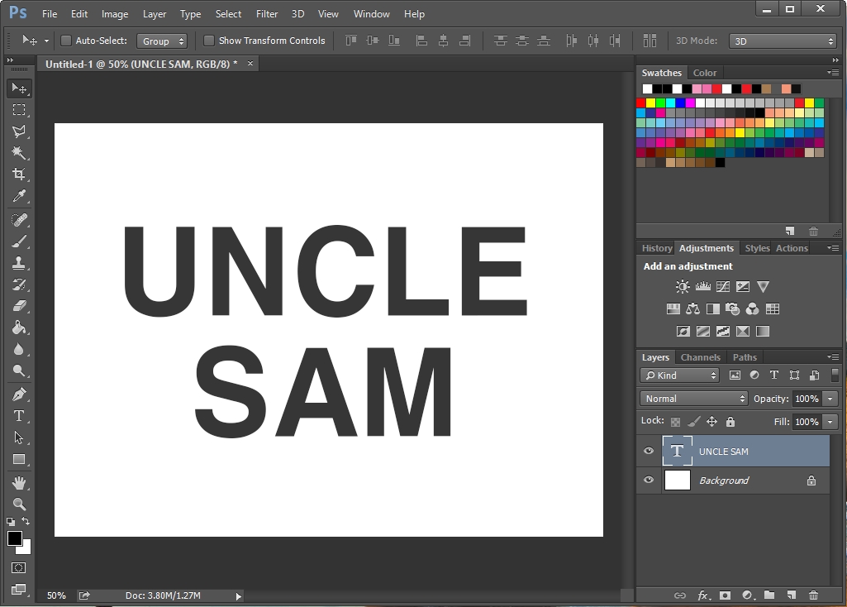Select the Pen tool

19,394
